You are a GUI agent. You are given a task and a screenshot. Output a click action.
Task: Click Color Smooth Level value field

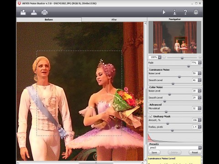[x=195, y=97]
